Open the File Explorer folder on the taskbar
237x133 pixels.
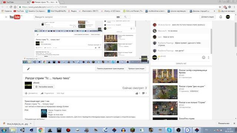tap(13, 130)
